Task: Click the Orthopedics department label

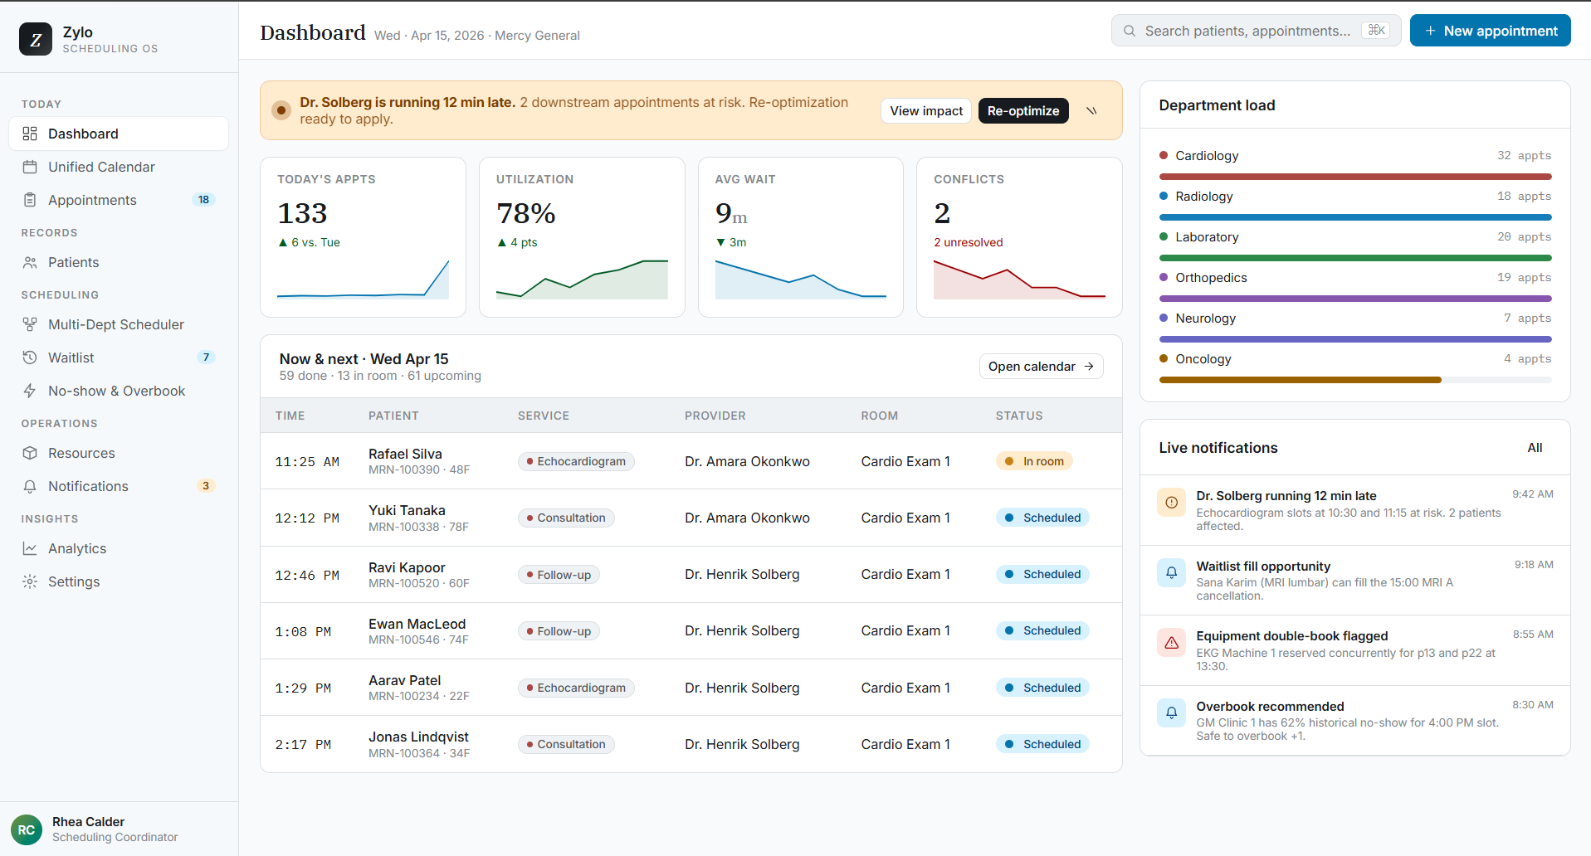Action: [x=1211, y=278]
